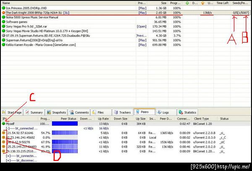This screenshot has height=171, width=252.
Task: Expand the bt_connecting peers group
Action: pyautogui.click(x=8, y=156)
